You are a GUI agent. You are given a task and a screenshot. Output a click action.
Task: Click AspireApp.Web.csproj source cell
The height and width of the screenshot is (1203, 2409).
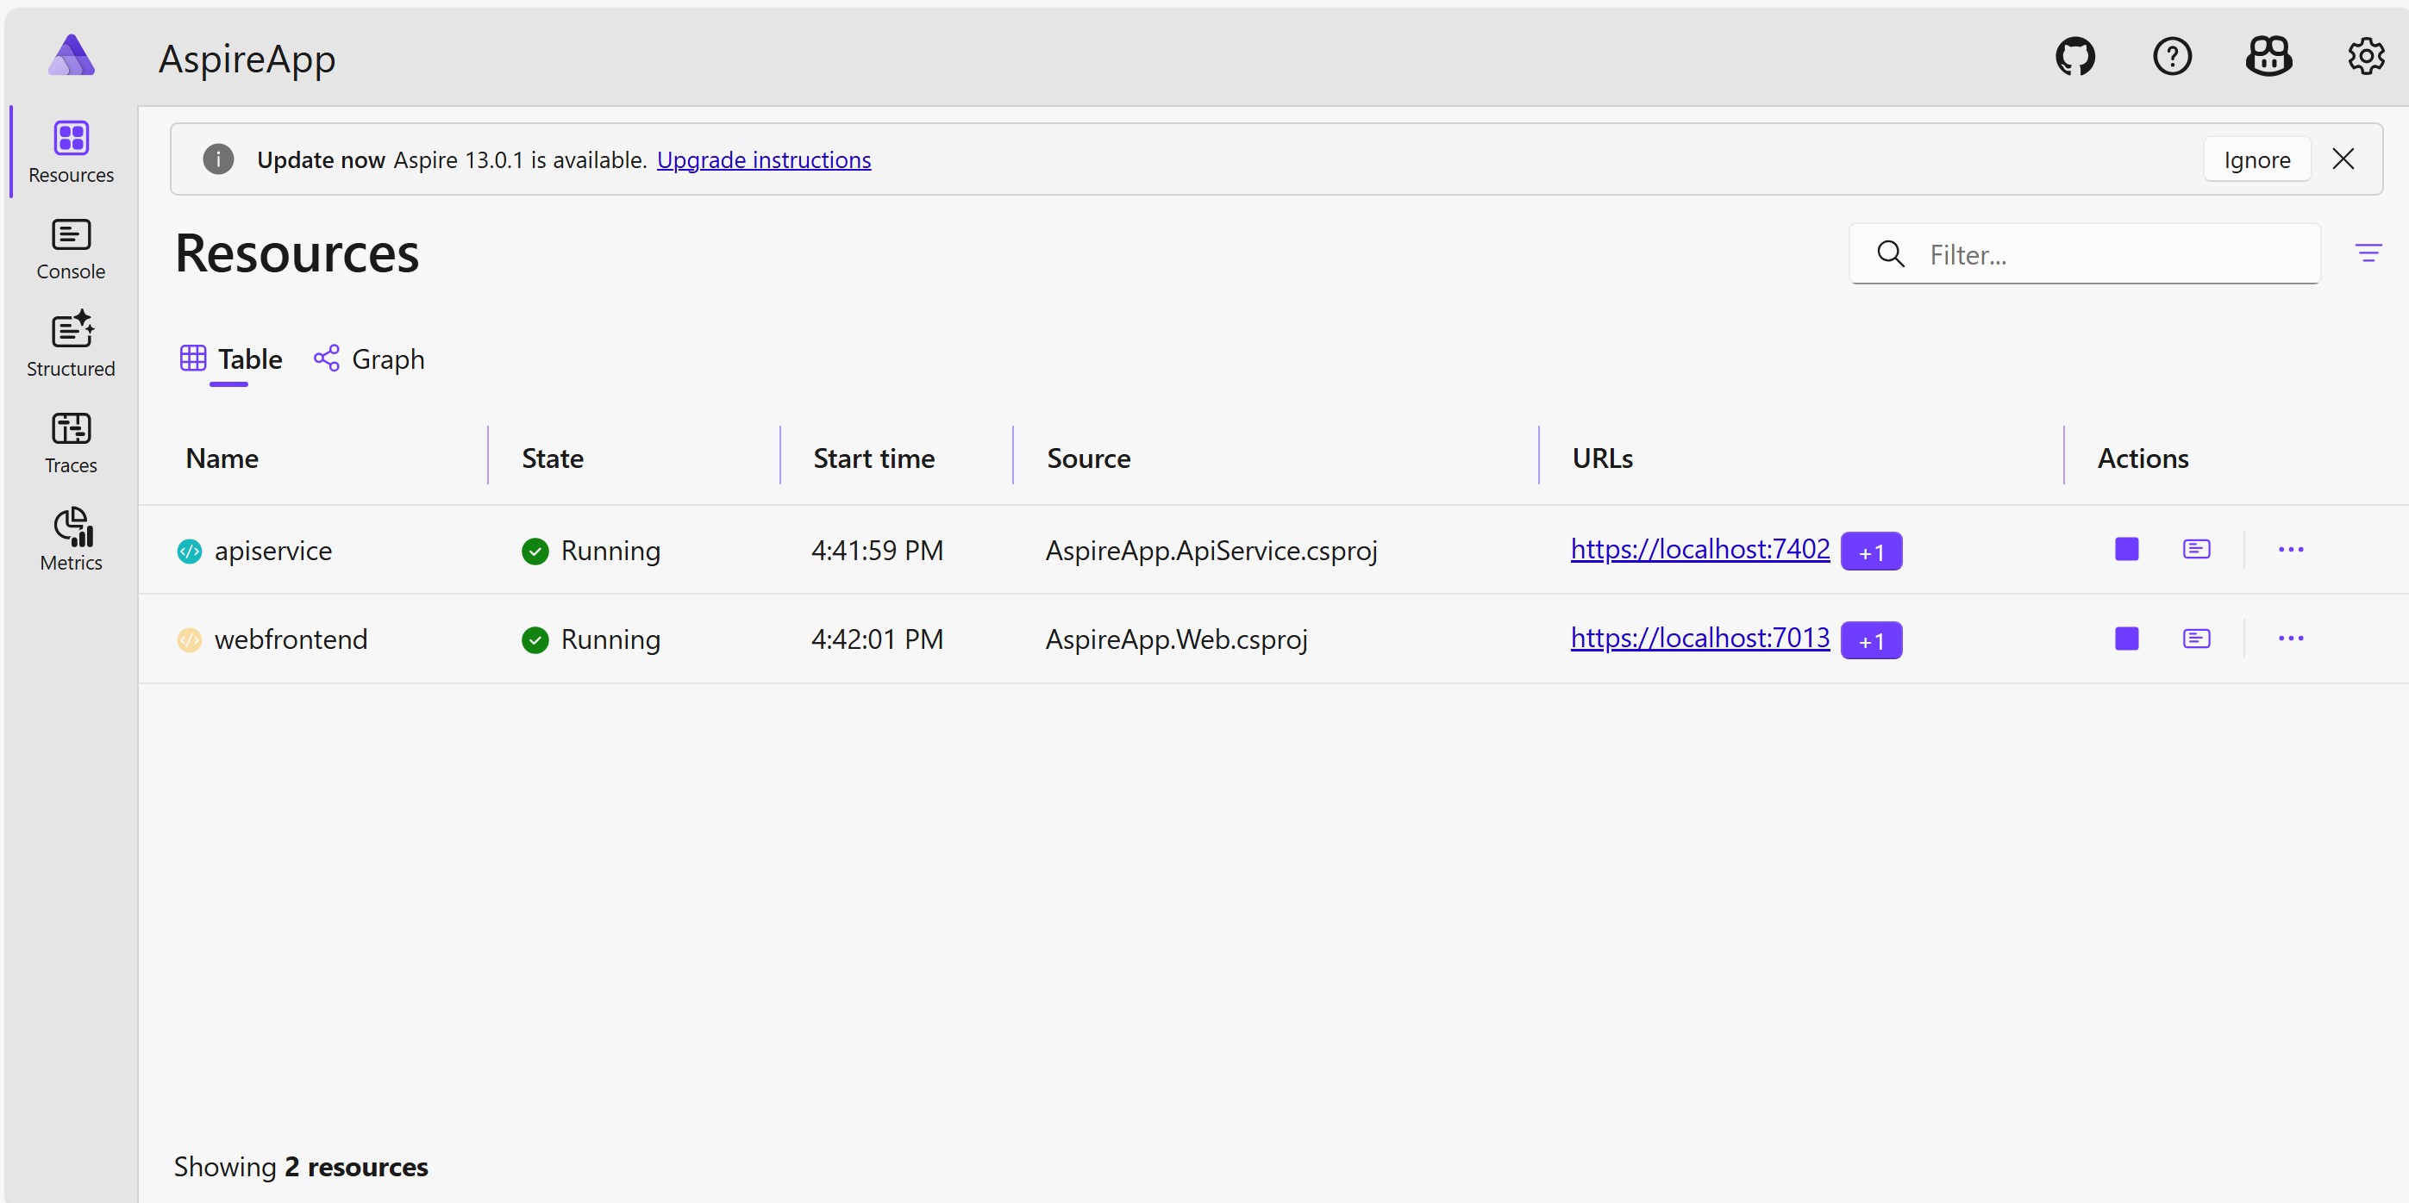click(x=1176, y=639)
